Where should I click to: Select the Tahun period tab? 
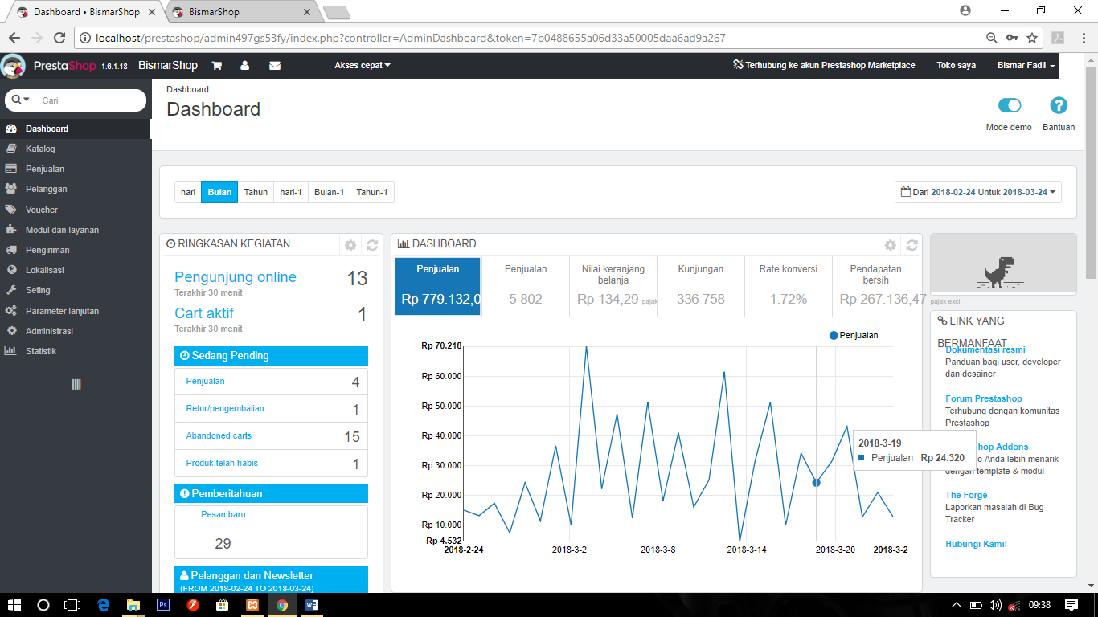point(256,192)
